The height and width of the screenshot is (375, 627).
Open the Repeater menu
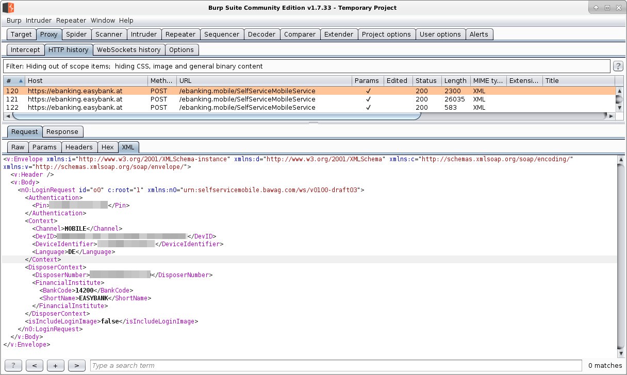(71, 21)
